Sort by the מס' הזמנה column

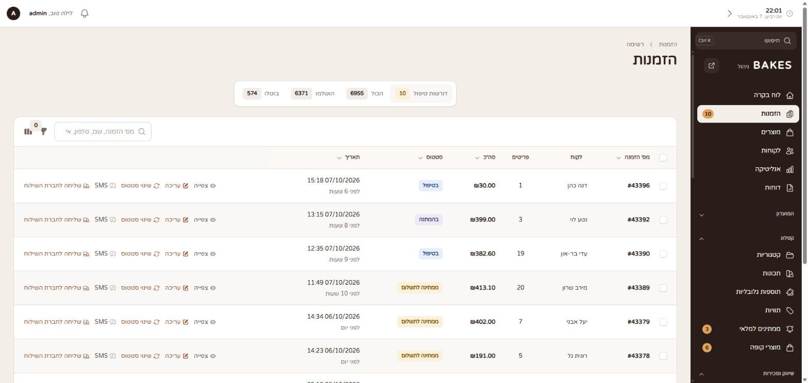click(x=633, y=158)
